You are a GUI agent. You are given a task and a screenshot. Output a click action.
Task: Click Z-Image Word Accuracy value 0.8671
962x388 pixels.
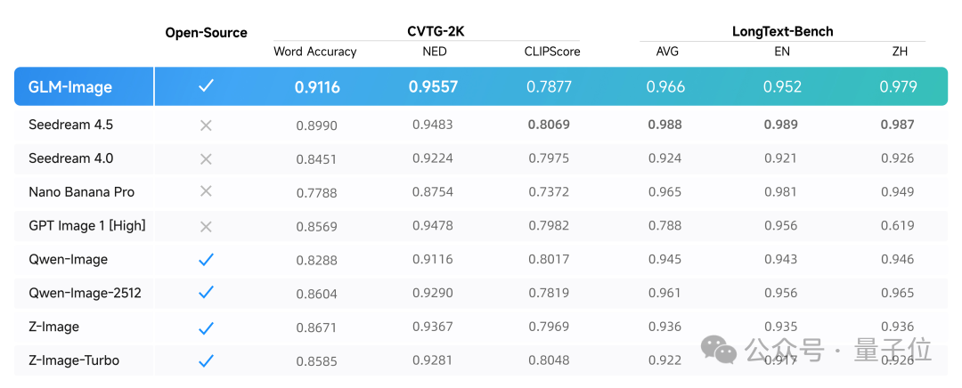316,327
